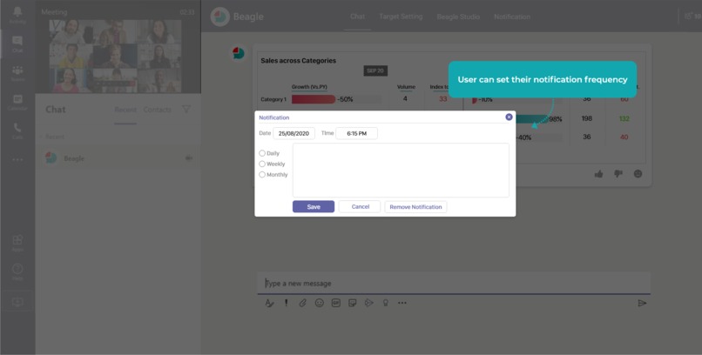Select the Monthly radio button

tap(262, 175)
